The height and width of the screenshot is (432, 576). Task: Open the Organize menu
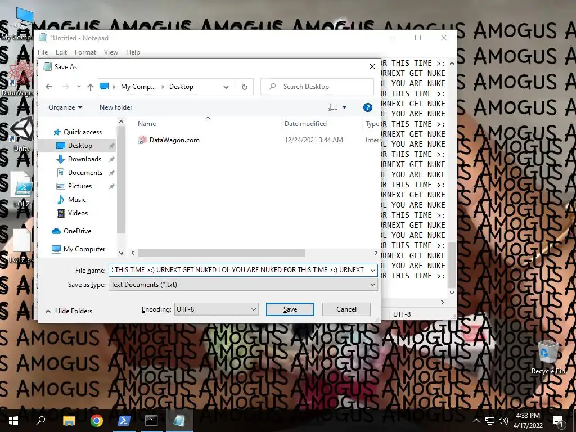(65, 107)
